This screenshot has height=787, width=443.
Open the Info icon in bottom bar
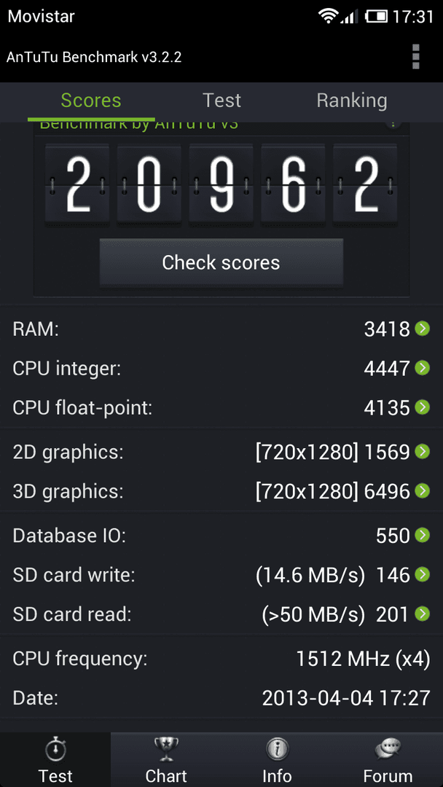(x=277, y=751)
